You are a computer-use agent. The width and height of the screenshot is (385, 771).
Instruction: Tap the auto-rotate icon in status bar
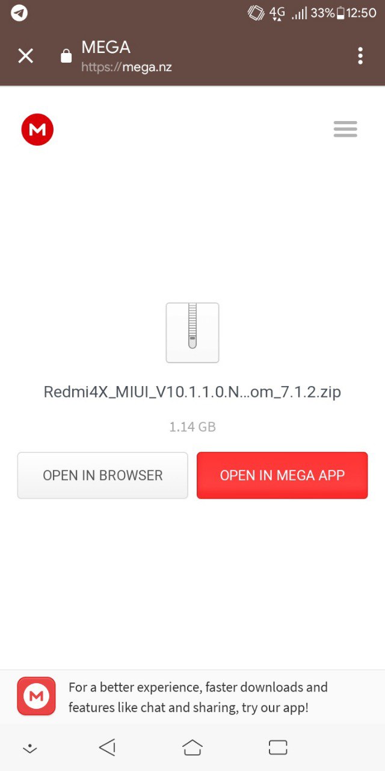click(256, 13)
